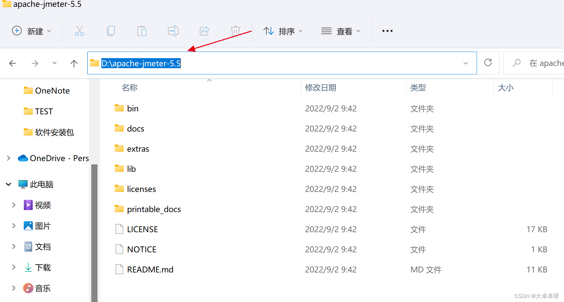Open 软件安装包 folder in sidebar
The image size is (564, 302).
(49, 132)
